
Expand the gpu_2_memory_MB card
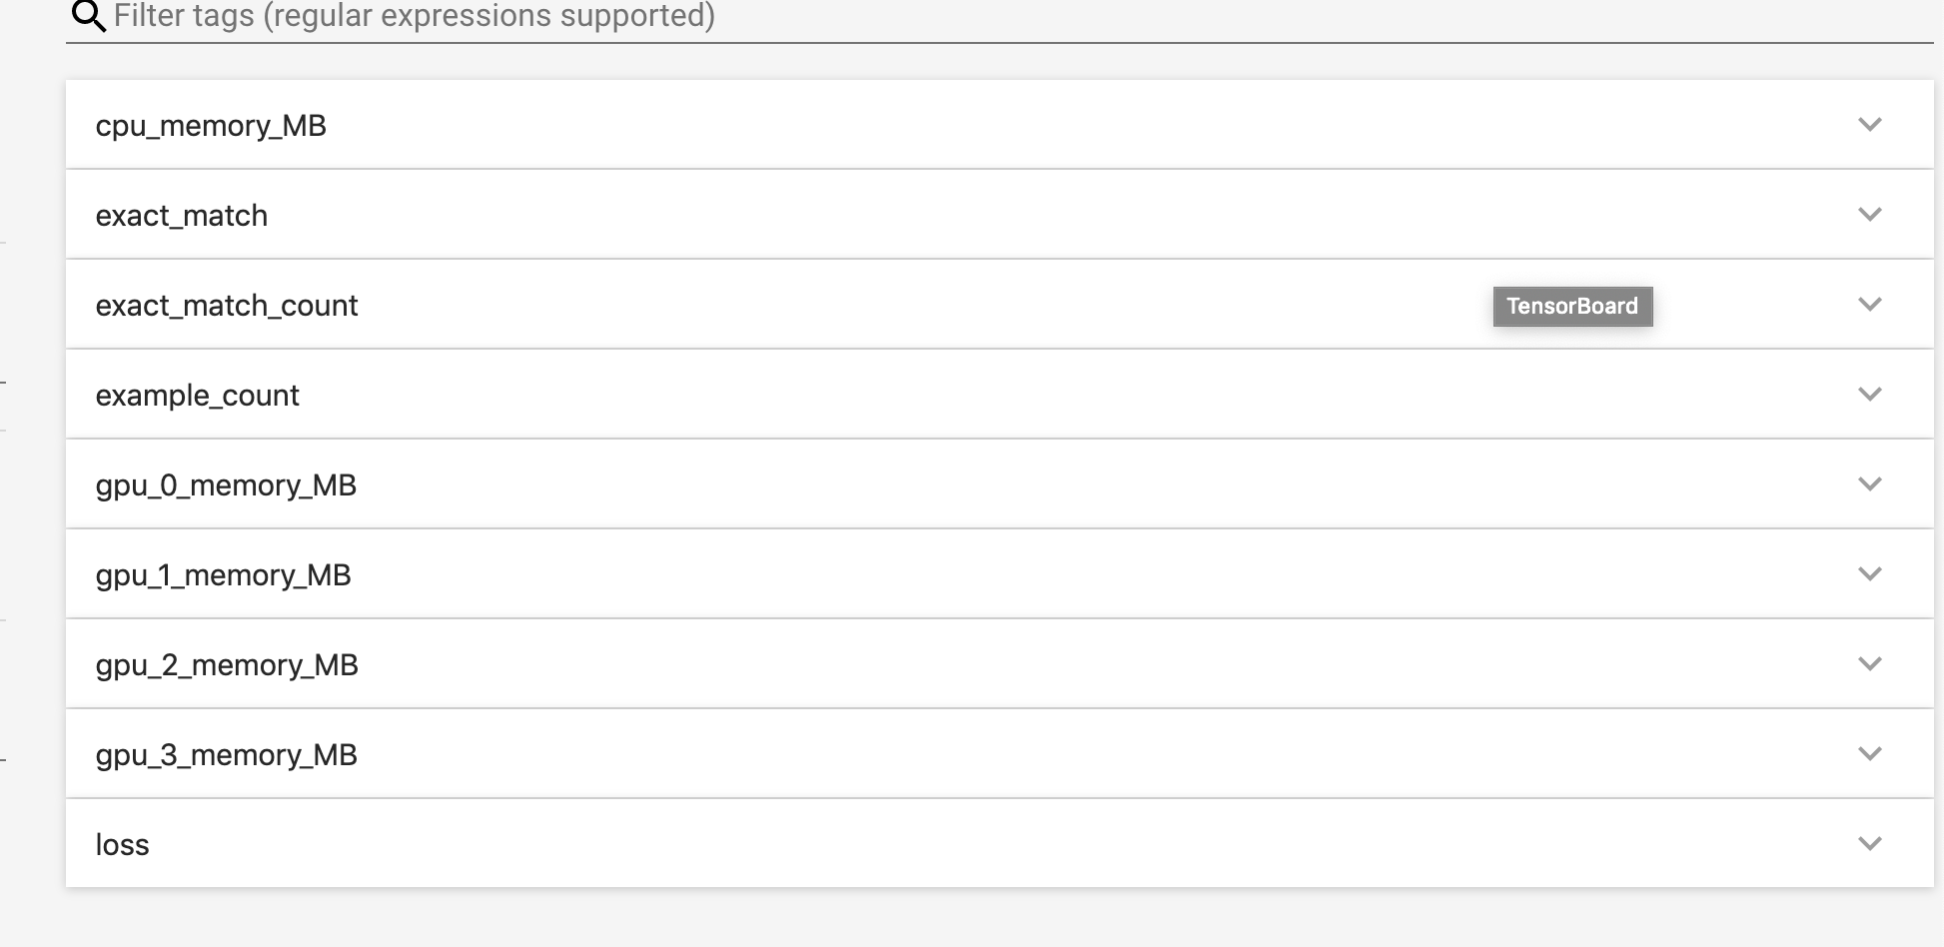pyautogui.click(x=1870, y=663)
